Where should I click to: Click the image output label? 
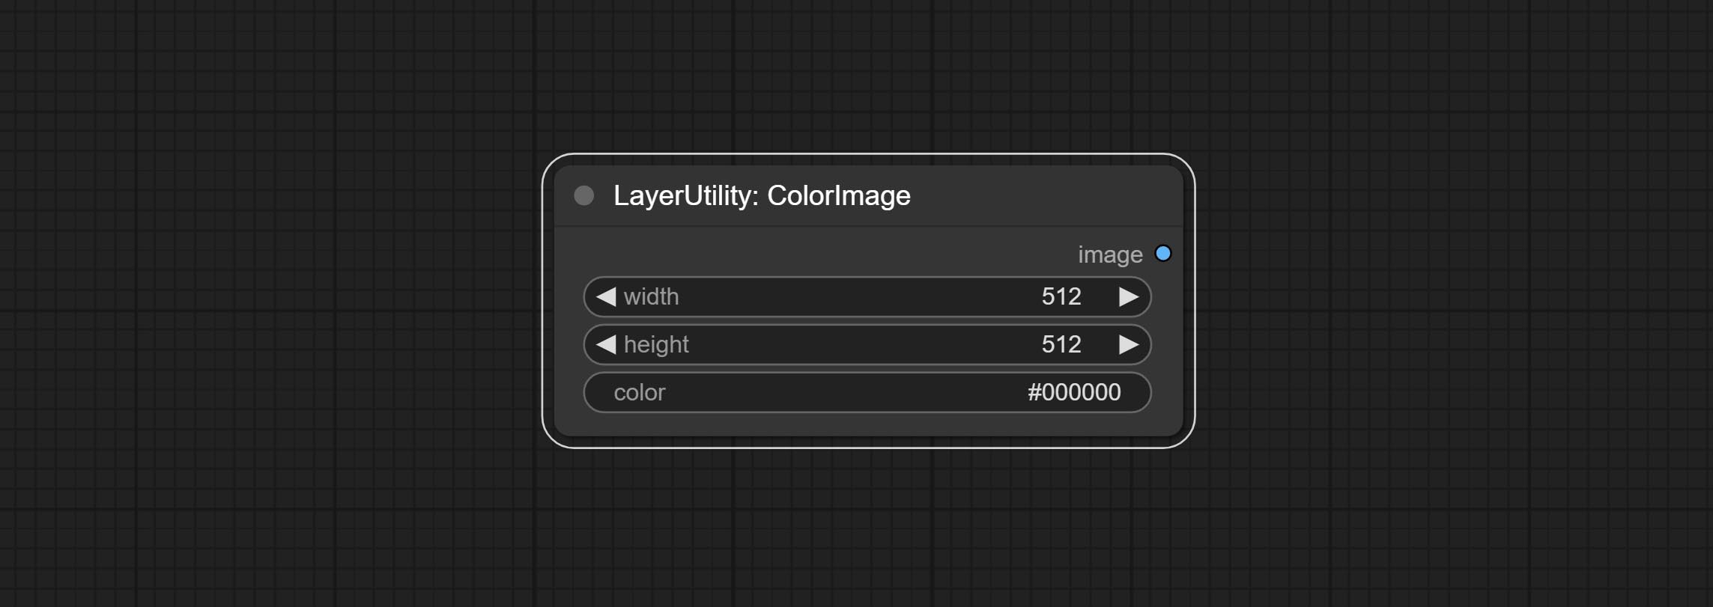tap(1109, 254)
